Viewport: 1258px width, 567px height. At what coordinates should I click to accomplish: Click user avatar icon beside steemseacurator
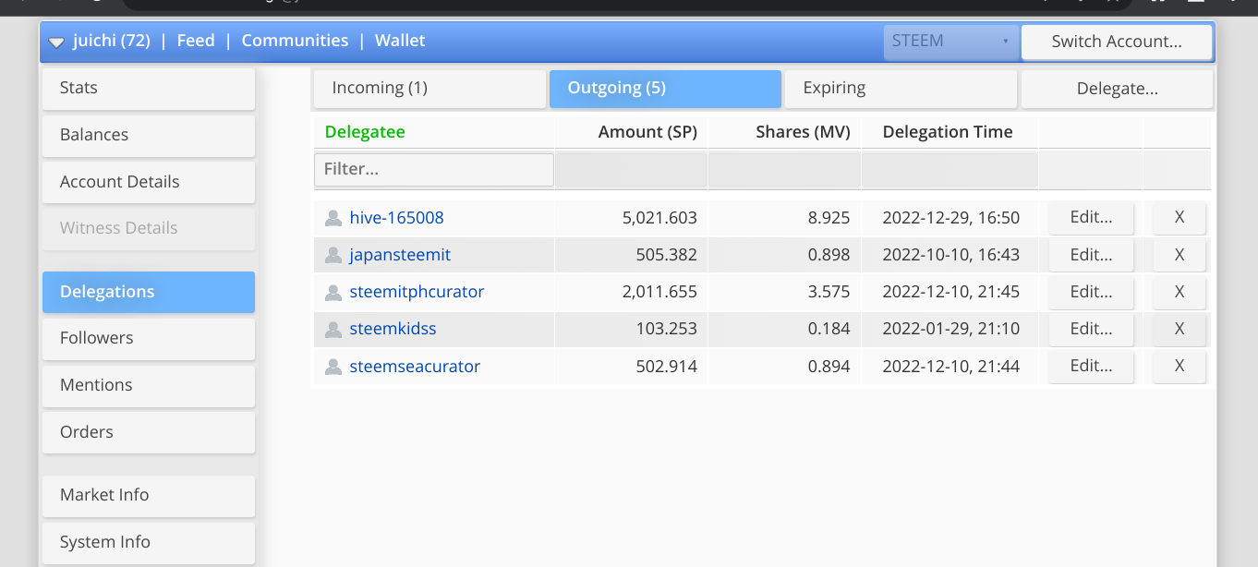[333, 367]
